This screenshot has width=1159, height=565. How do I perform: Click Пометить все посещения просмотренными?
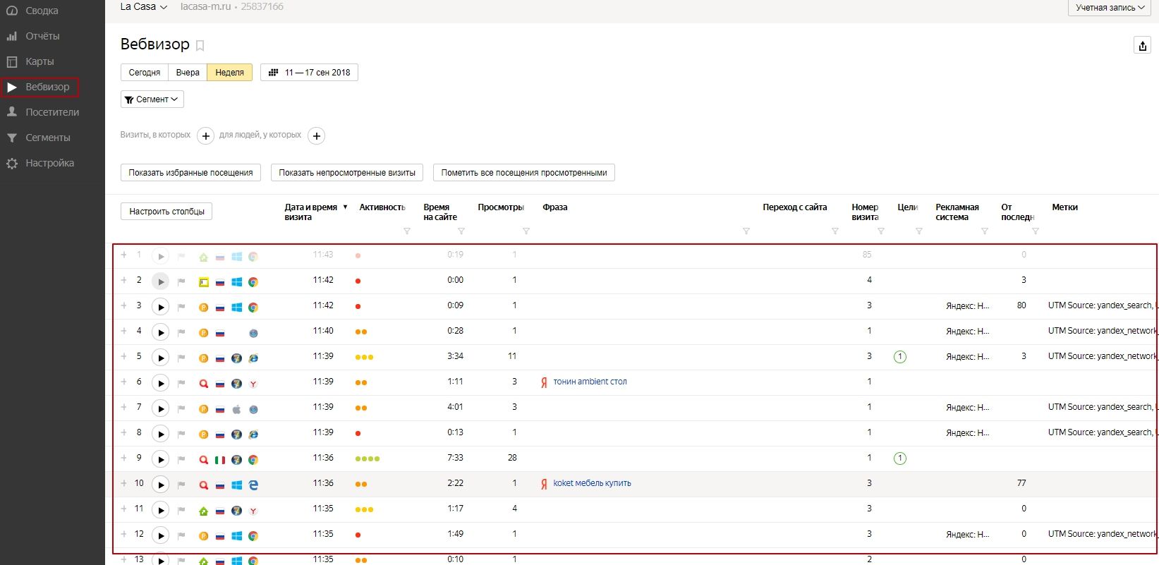coord(524,173)
